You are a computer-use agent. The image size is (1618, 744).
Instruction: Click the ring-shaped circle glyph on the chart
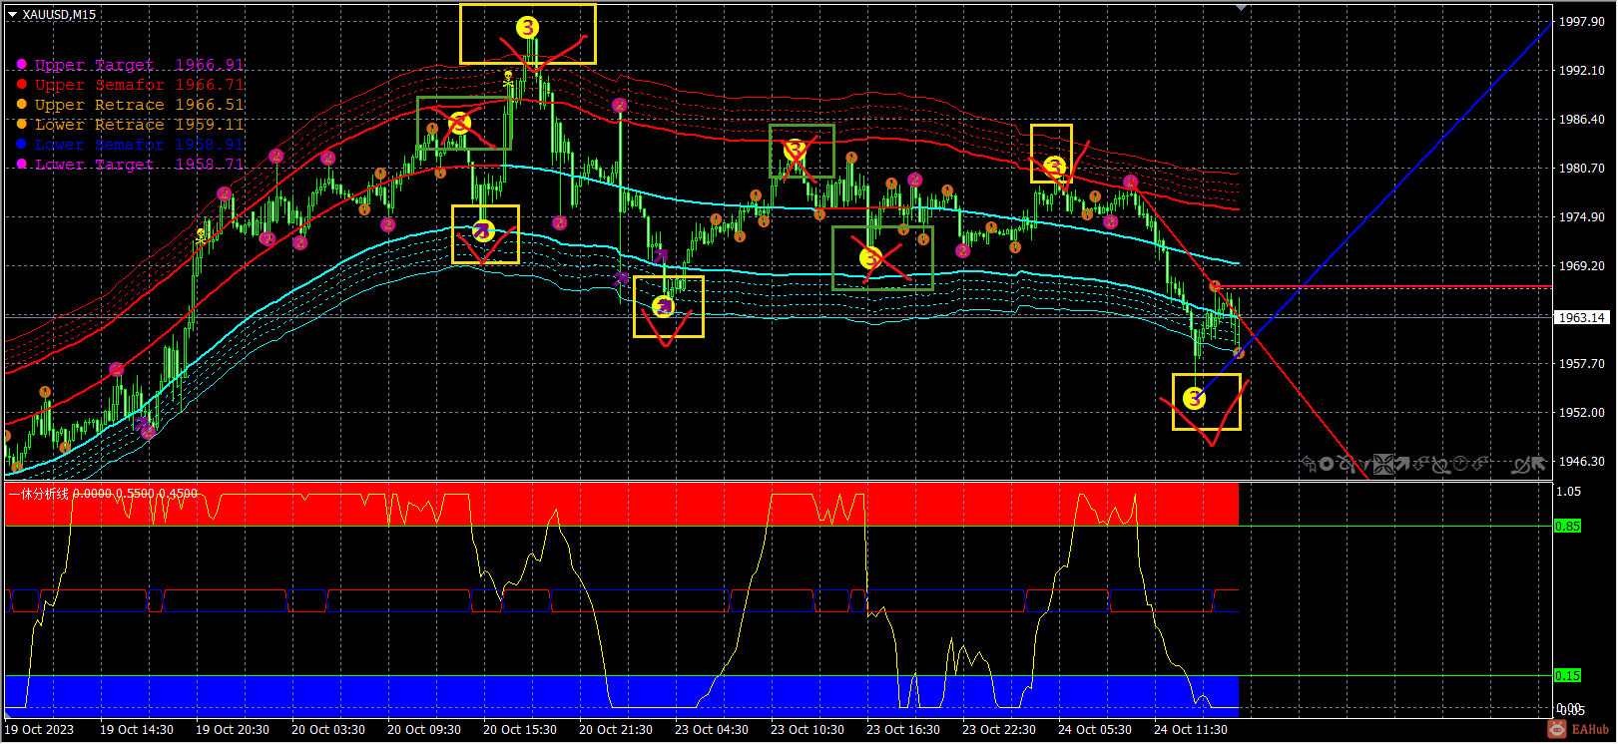click(x=1326, y=464)
